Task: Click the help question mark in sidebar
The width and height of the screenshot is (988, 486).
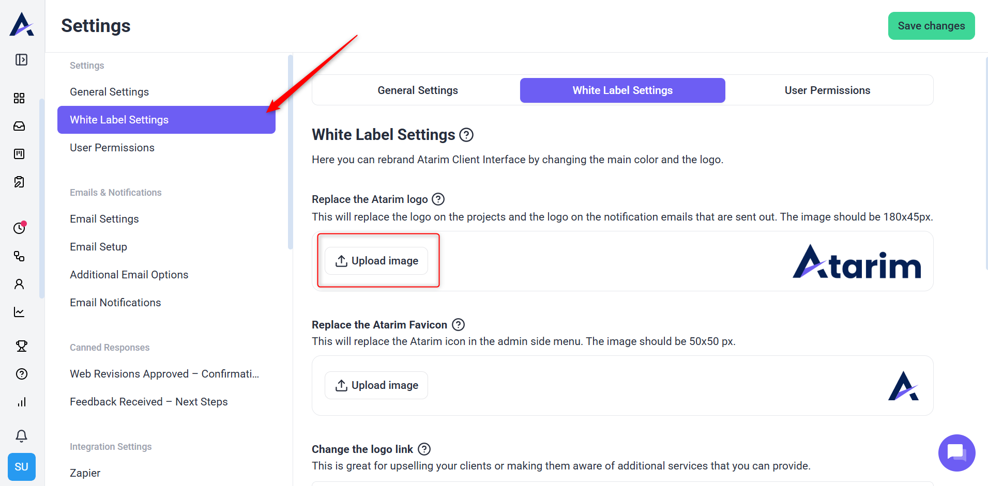Action: click(21, 374)
